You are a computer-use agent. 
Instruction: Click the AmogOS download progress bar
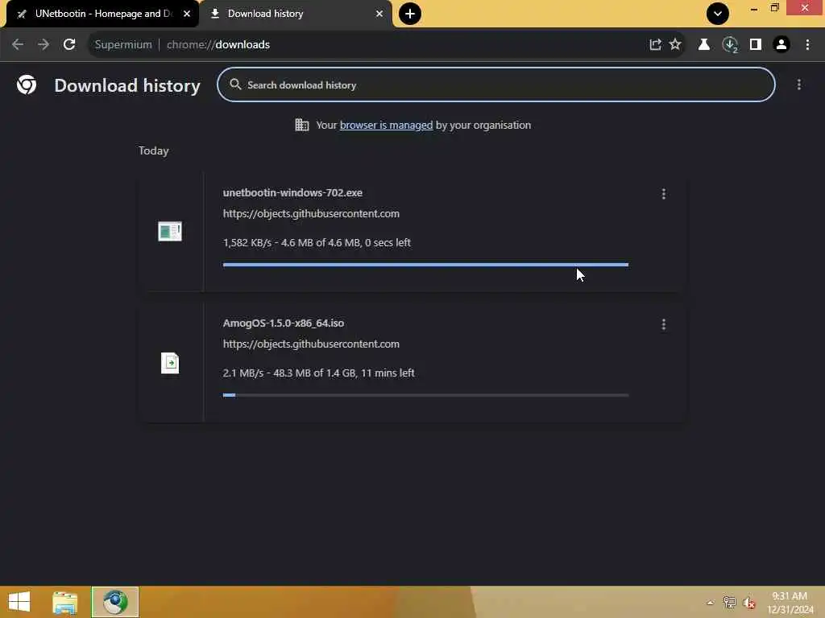click(425, 394)
